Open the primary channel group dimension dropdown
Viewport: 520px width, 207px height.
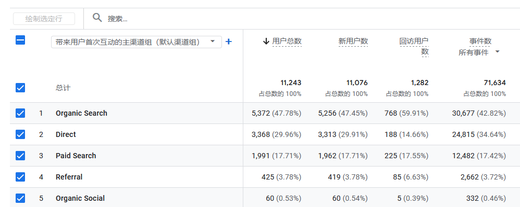(x=137, y=42)
